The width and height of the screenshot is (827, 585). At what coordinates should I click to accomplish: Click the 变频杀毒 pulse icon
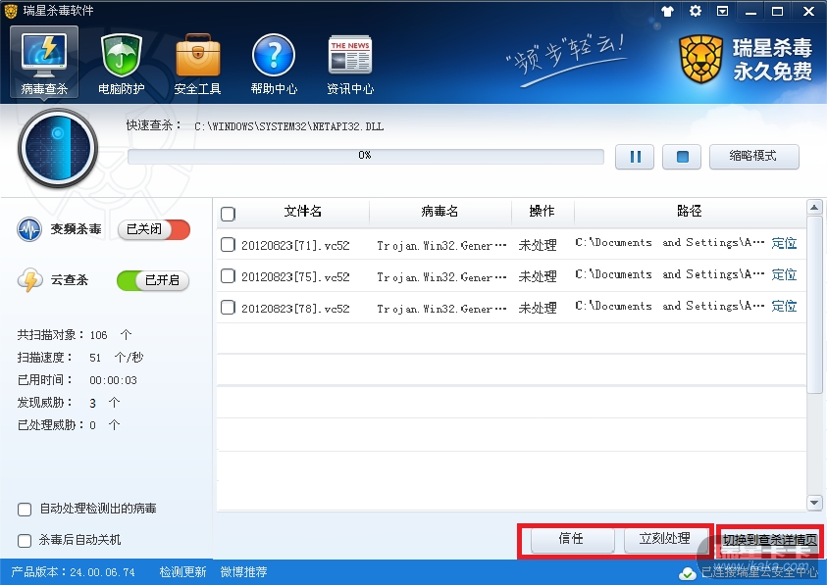(29, 229)
